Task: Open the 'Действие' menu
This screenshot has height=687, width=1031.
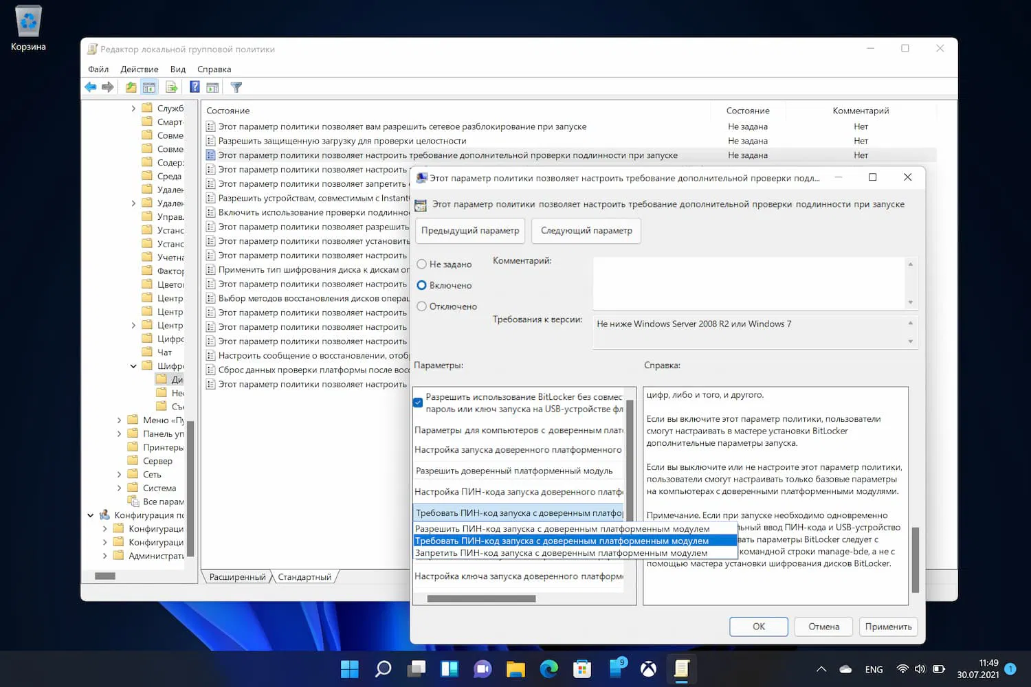Action: [x=139, y=69]
